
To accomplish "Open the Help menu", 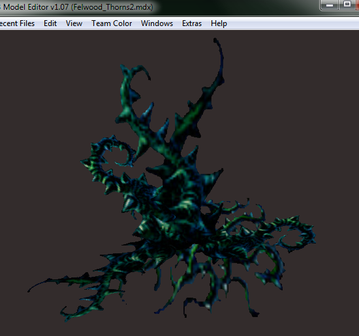I will tap(219, 23).
